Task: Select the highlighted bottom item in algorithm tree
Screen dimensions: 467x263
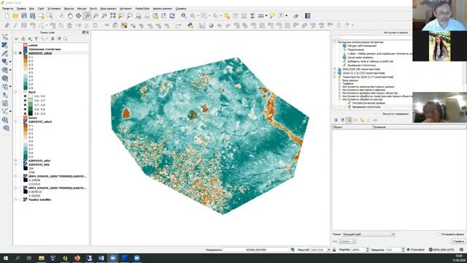Action: click(366, 107)
